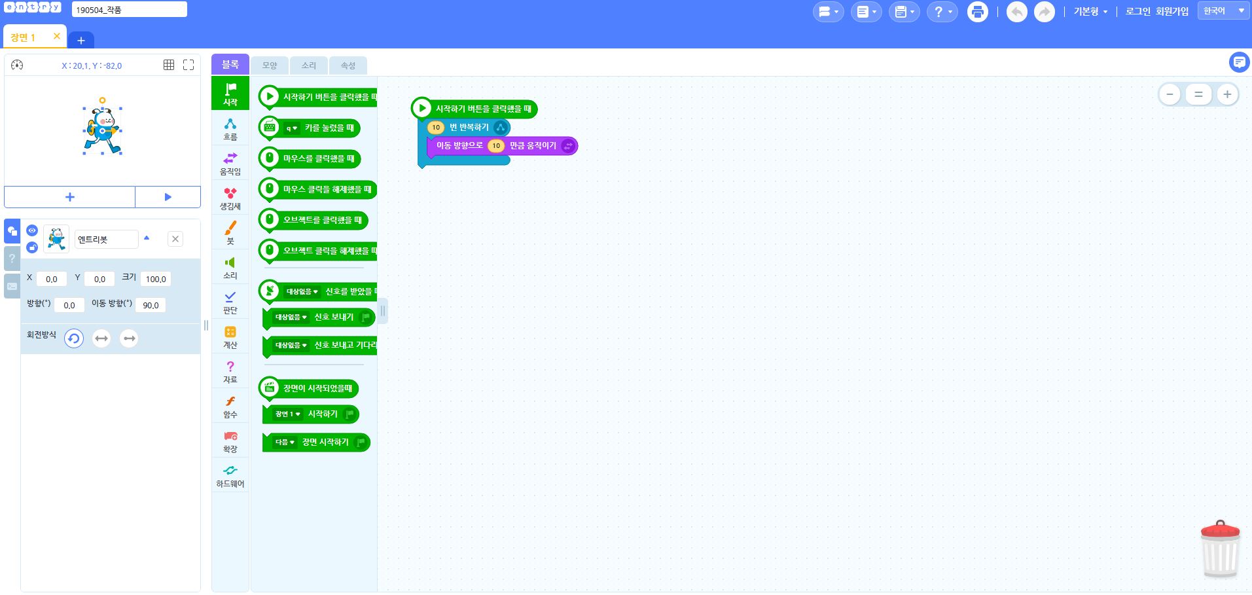Open the help question mark side tab
1252x595 pixels.
pyautogui.click(x=12, y=259)
